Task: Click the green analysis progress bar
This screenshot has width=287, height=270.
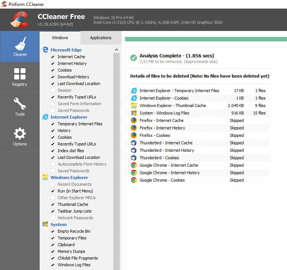Action: pyautogui.click(x=206, y=39)
